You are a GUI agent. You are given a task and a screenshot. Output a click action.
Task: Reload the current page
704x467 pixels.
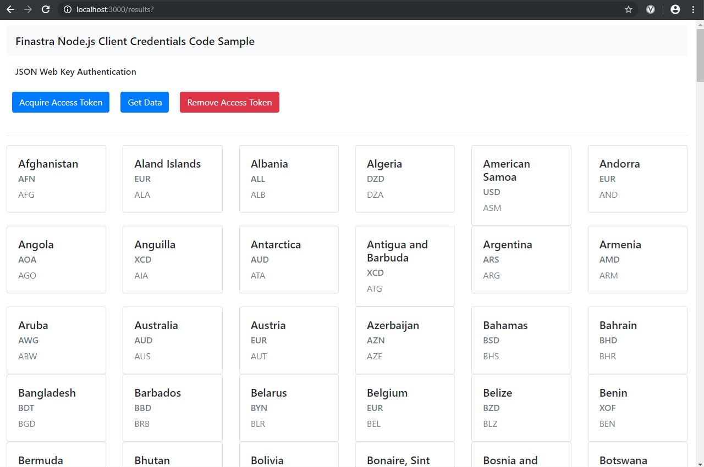tap(46, 9)
